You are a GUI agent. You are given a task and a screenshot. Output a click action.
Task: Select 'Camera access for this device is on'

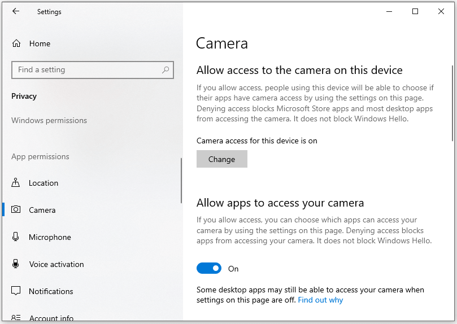point(257,141)
